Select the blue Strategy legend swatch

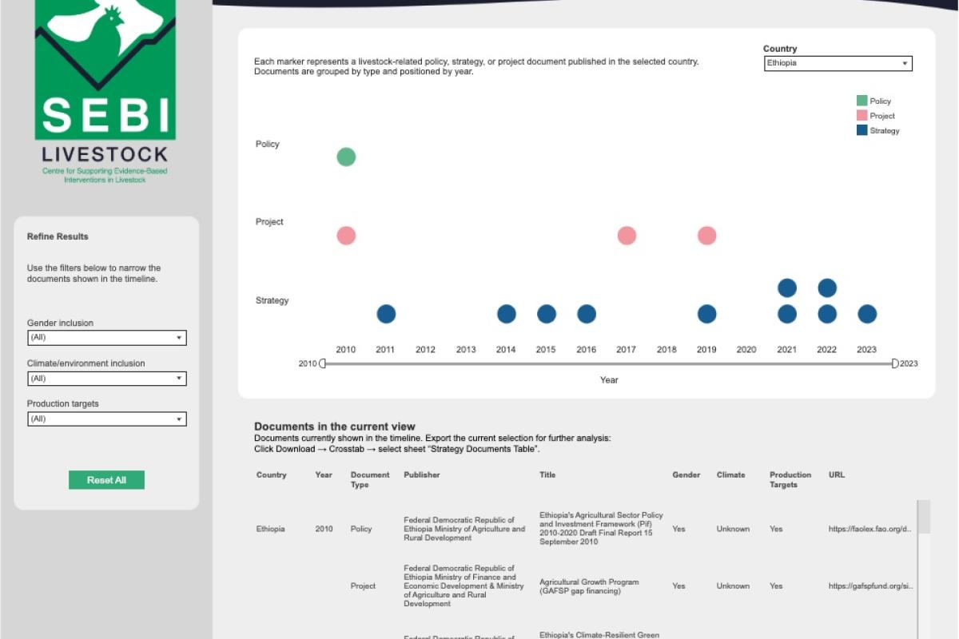click(x=862, y=130)
